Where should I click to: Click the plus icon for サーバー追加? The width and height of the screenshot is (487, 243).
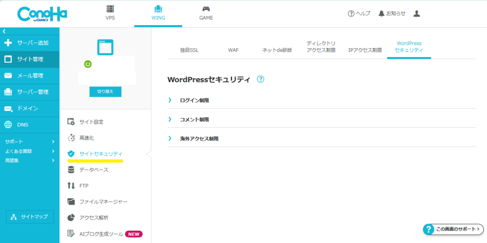9,43
